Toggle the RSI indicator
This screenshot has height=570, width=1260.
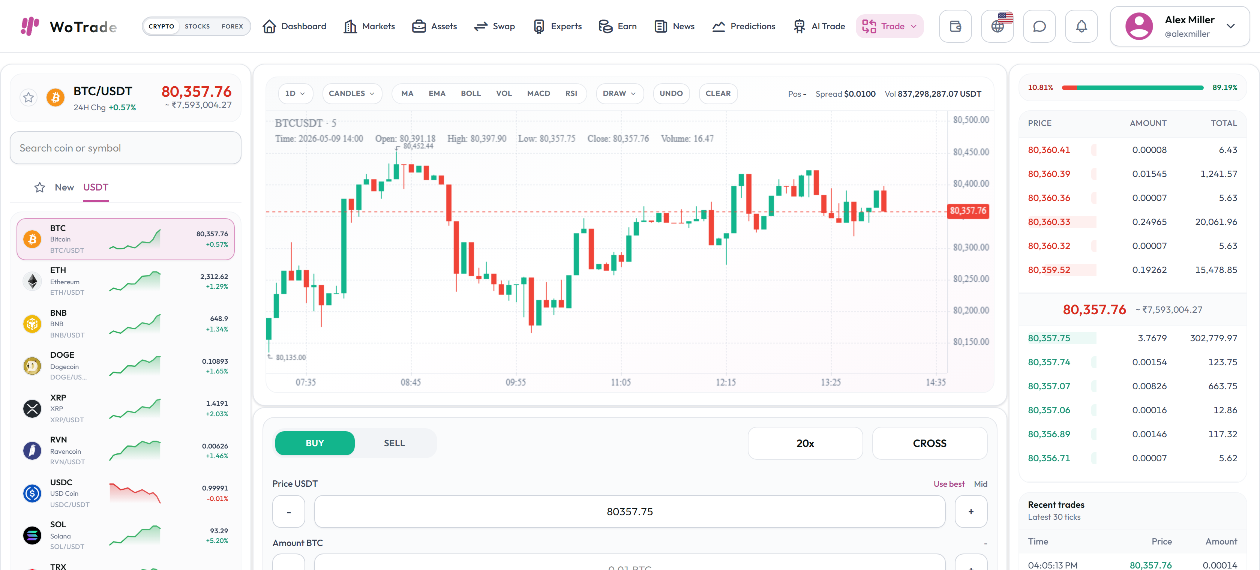571,93
